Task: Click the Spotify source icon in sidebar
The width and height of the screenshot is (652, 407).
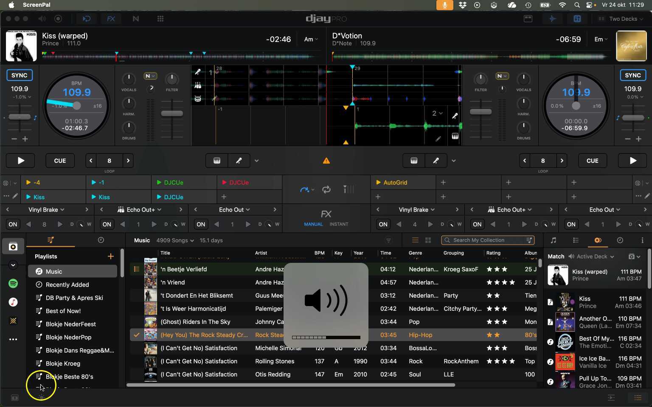Action: coord(13,284)
